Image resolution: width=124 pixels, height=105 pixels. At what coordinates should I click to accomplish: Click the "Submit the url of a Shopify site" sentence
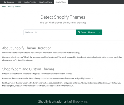pos(41,53)
